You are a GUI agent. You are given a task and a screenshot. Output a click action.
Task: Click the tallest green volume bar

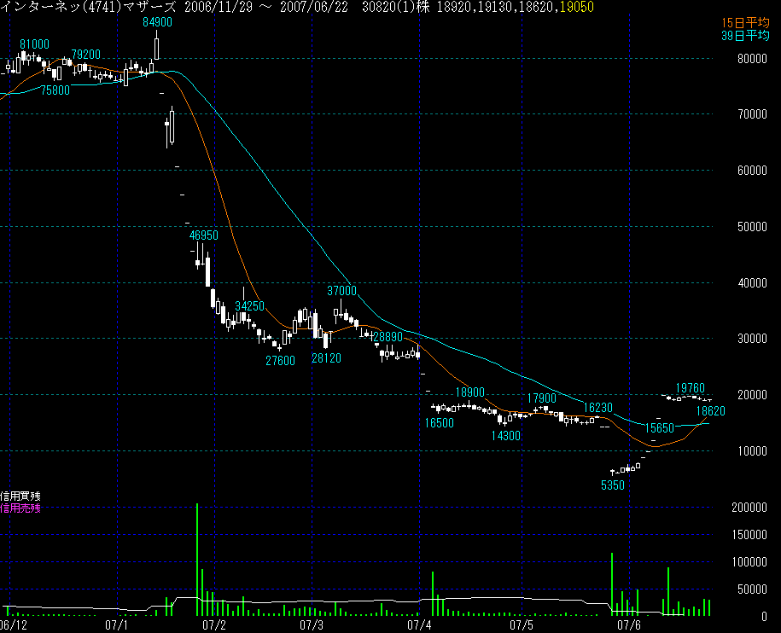tap(197, 559)
